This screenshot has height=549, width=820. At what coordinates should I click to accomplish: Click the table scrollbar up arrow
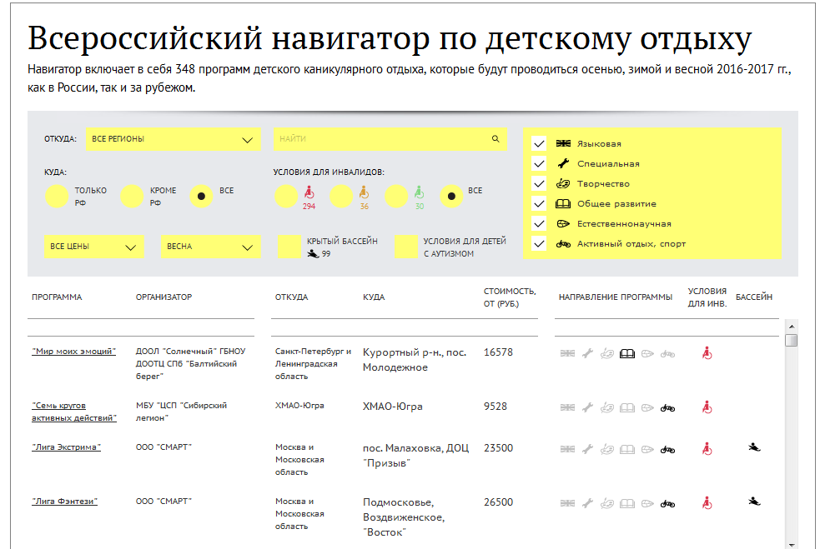click(792, 327)
